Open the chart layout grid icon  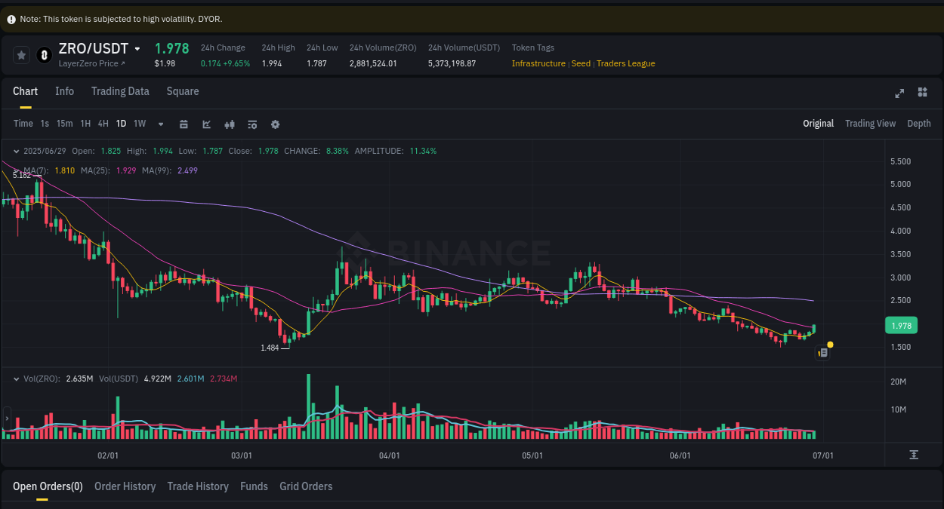tap(922, 93)
